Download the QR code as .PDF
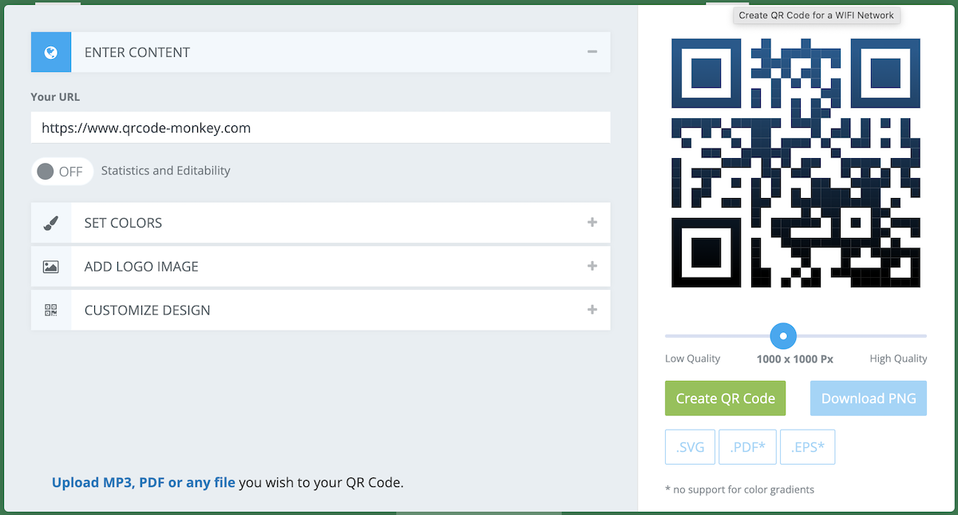 coord(747,446)
